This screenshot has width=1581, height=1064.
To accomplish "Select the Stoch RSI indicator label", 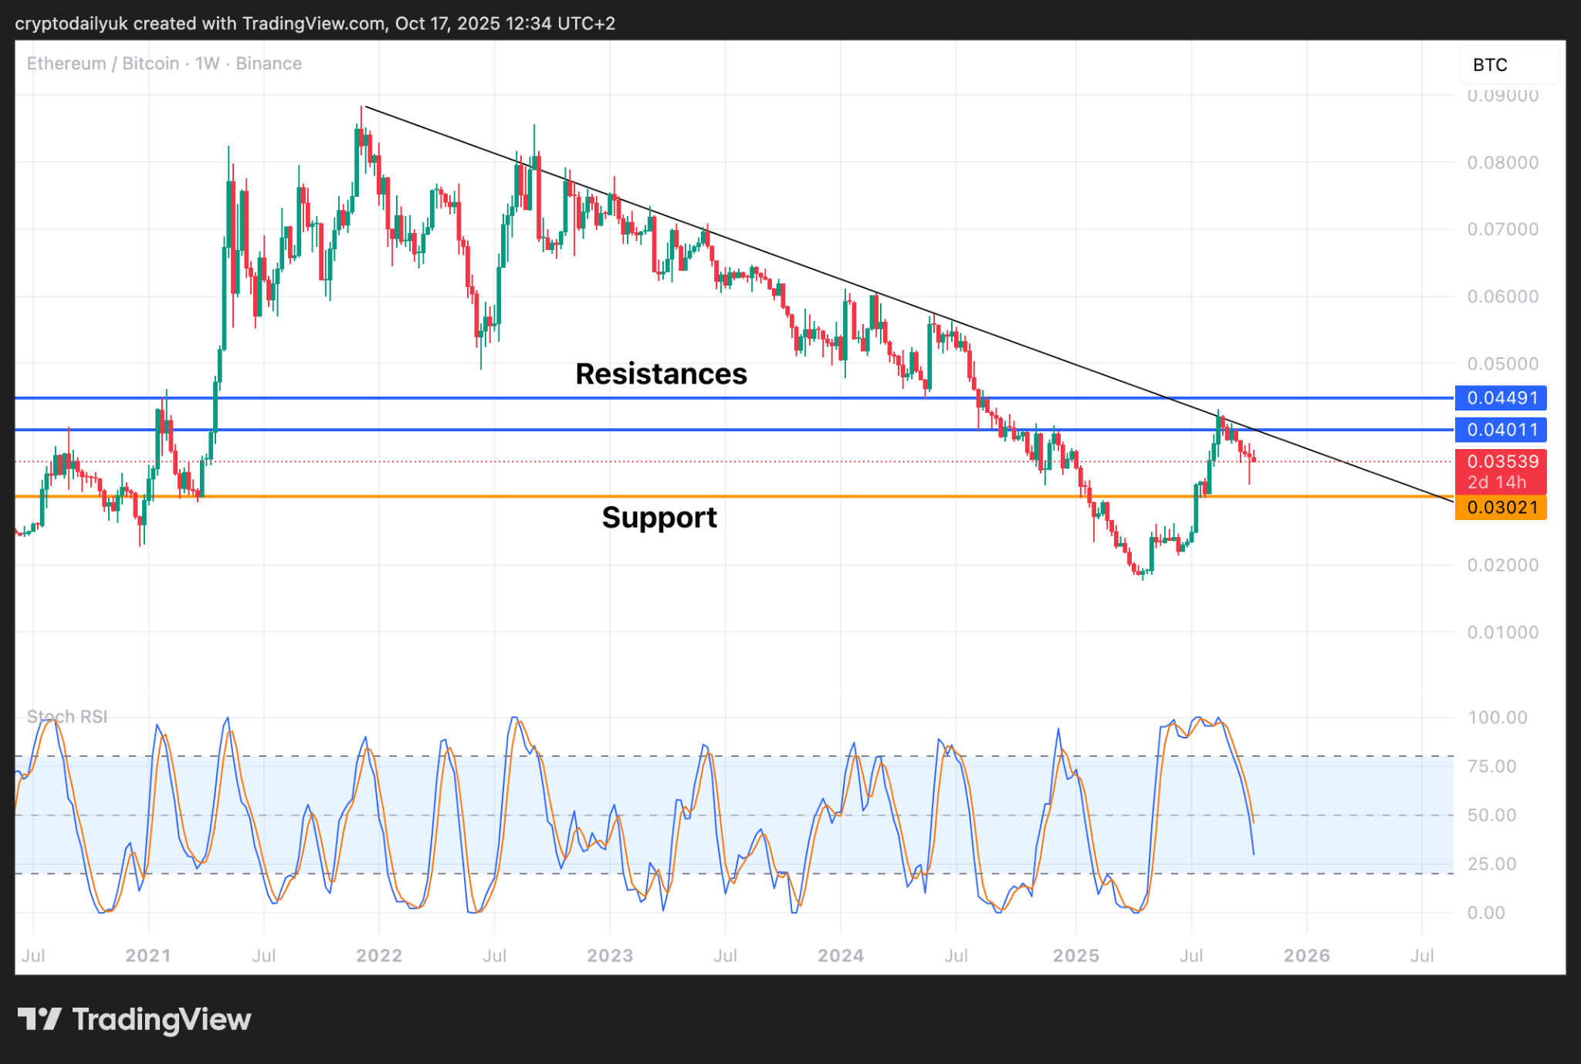I will click(67, 717).
